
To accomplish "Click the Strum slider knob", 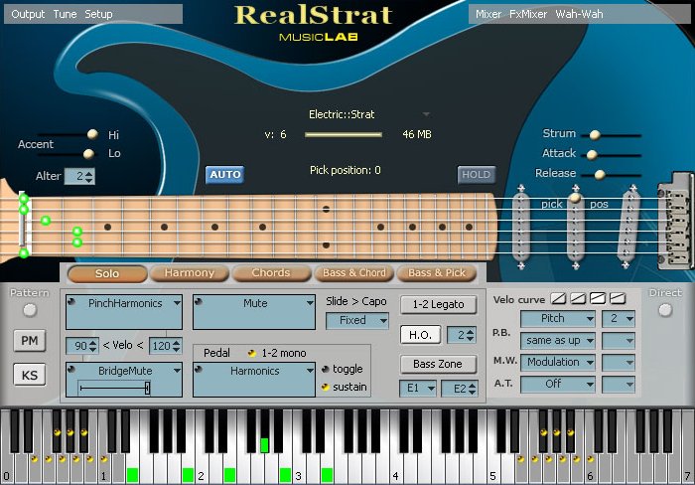I will point(595,135).
